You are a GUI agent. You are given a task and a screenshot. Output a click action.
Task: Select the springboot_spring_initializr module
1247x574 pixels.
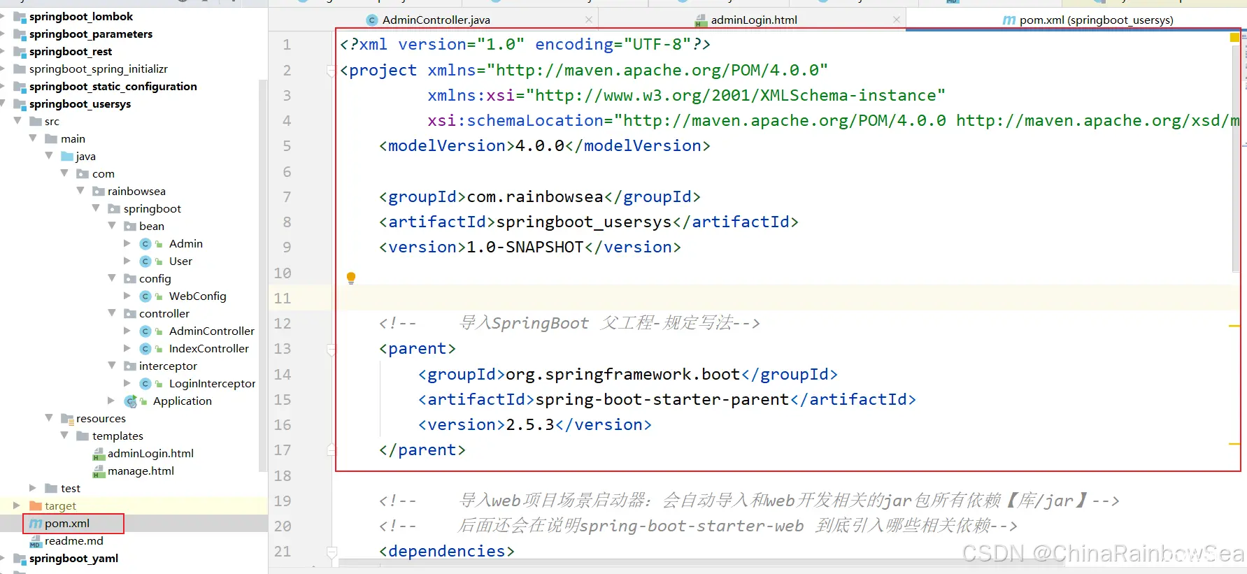pyautogui.click(x=98, y=69)
